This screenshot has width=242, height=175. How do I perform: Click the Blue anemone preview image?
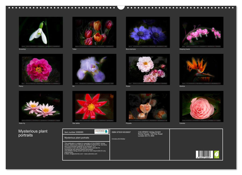coord(148,32)
